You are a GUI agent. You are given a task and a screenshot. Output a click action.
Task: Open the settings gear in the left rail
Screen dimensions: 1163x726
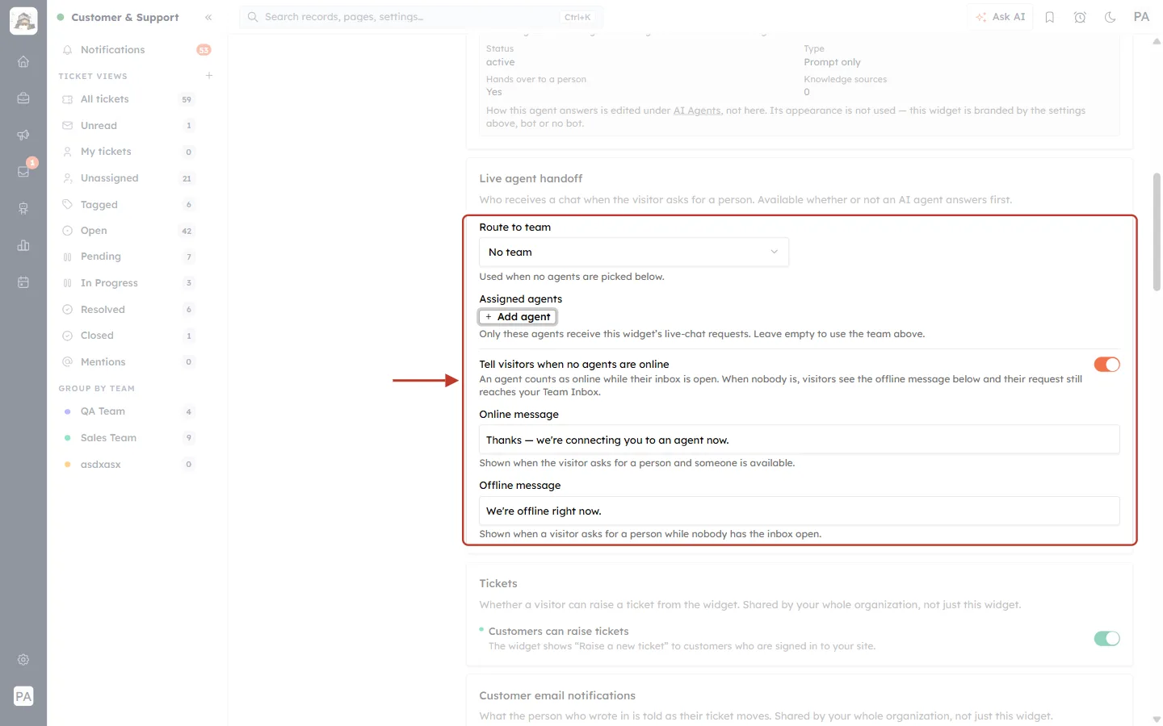click(23, 660)
